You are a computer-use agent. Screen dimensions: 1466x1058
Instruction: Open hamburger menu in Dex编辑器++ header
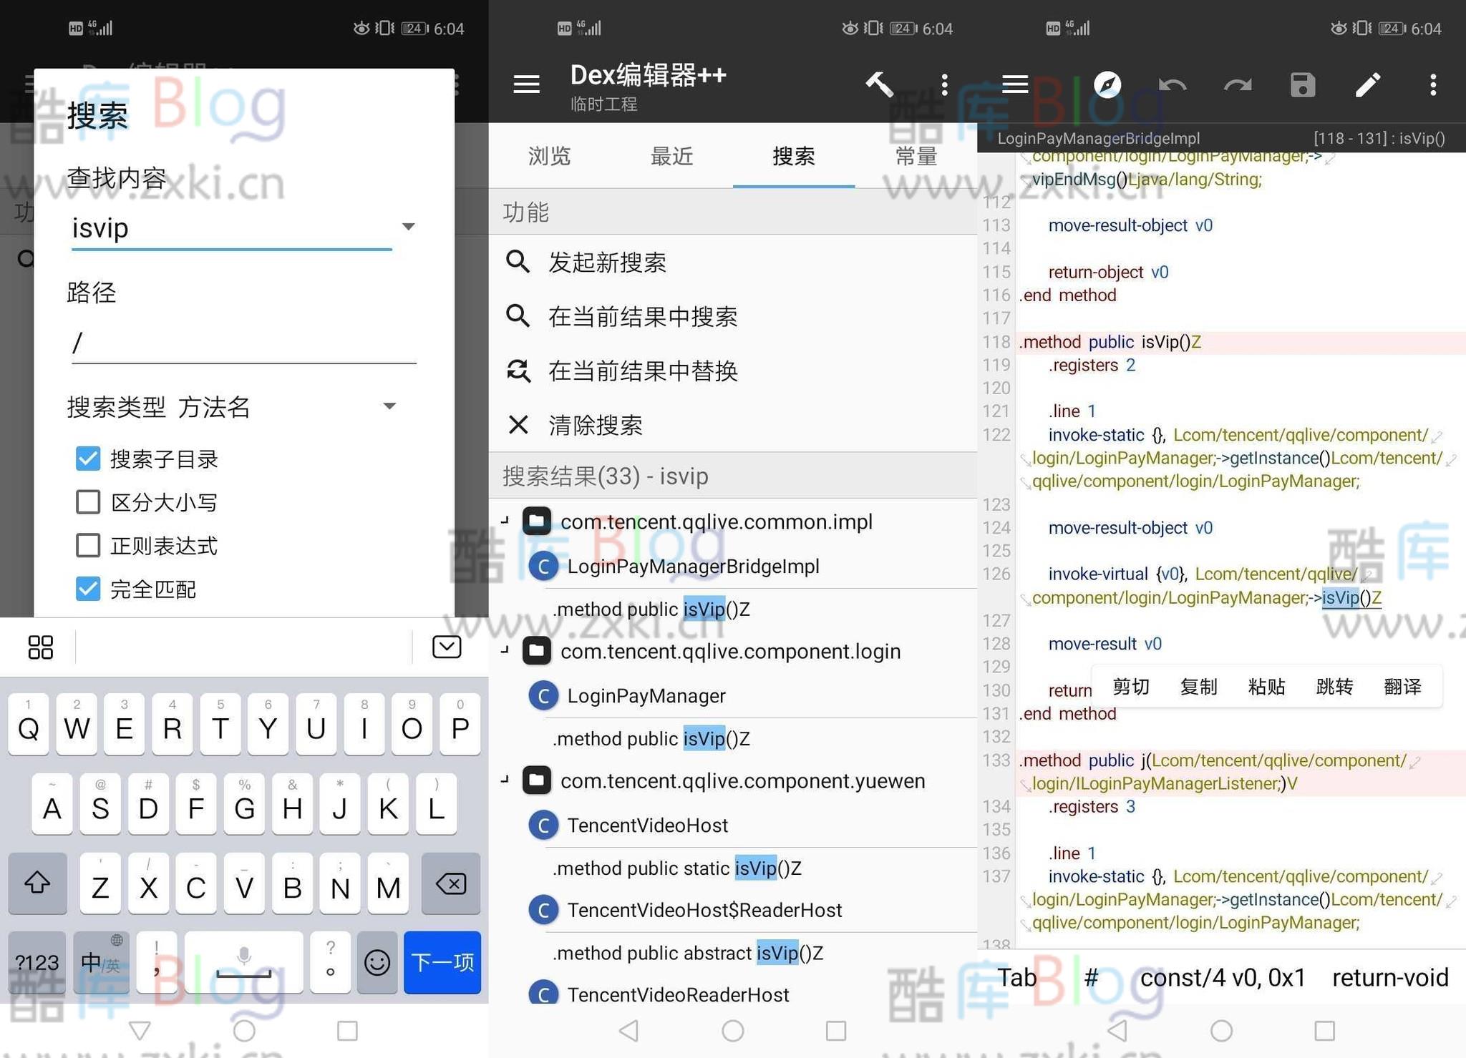click(526, 84)
